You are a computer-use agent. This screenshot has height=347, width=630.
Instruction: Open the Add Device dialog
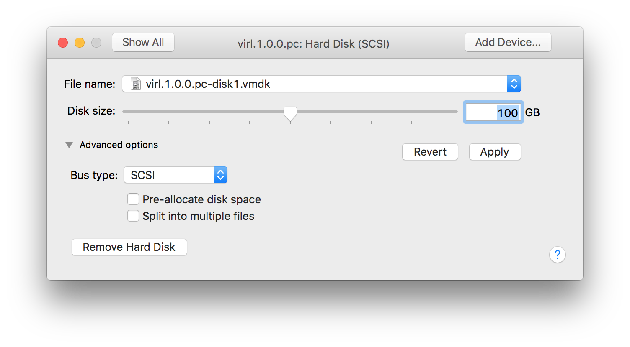pos(508,42)
